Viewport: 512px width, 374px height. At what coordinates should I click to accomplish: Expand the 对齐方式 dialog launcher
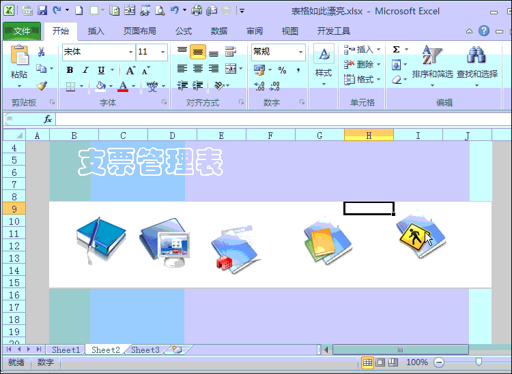(x=241, y=102)
